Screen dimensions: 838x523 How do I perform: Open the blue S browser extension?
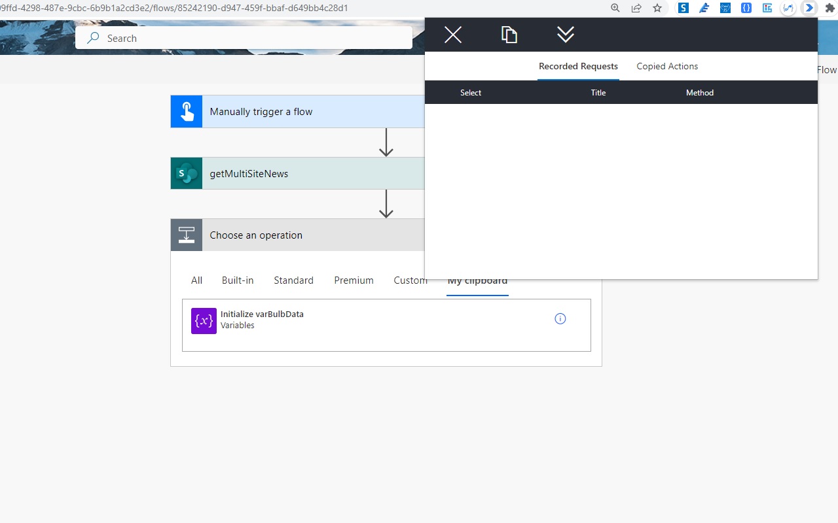pos(683,8)
